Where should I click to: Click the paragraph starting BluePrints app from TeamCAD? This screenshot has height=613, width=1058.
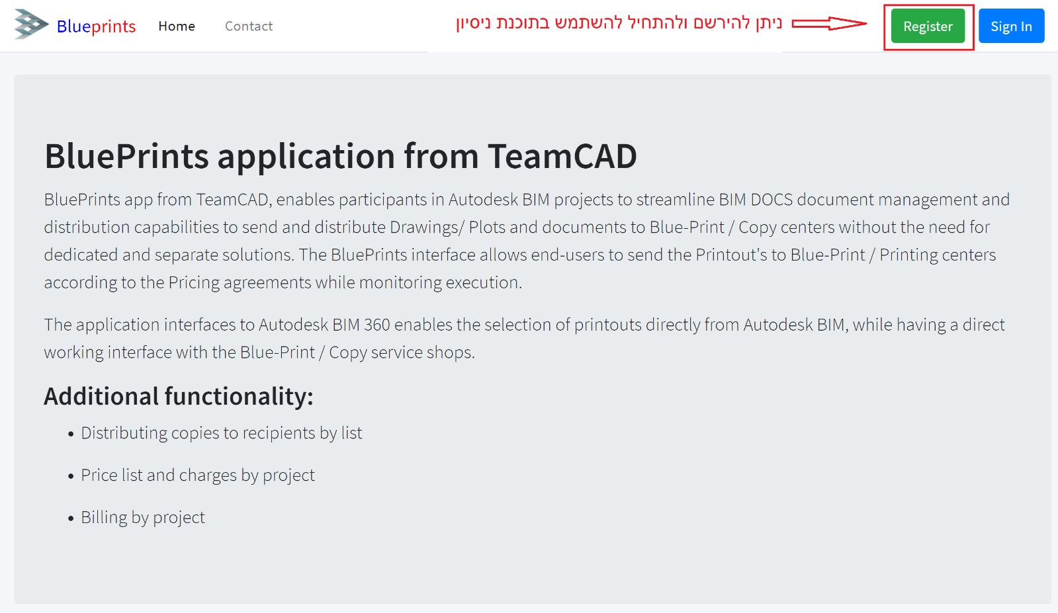point(527,241)
